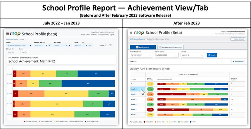This screenshot has width=251, height=129.
Task: Click the filter icon in left panel toolbar
Action: tap(110, 45)
